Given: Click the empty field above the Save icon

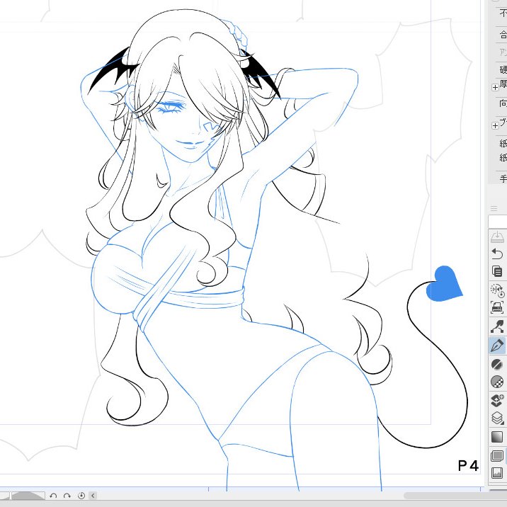Looking at the screenshot, I should [498, 222].
